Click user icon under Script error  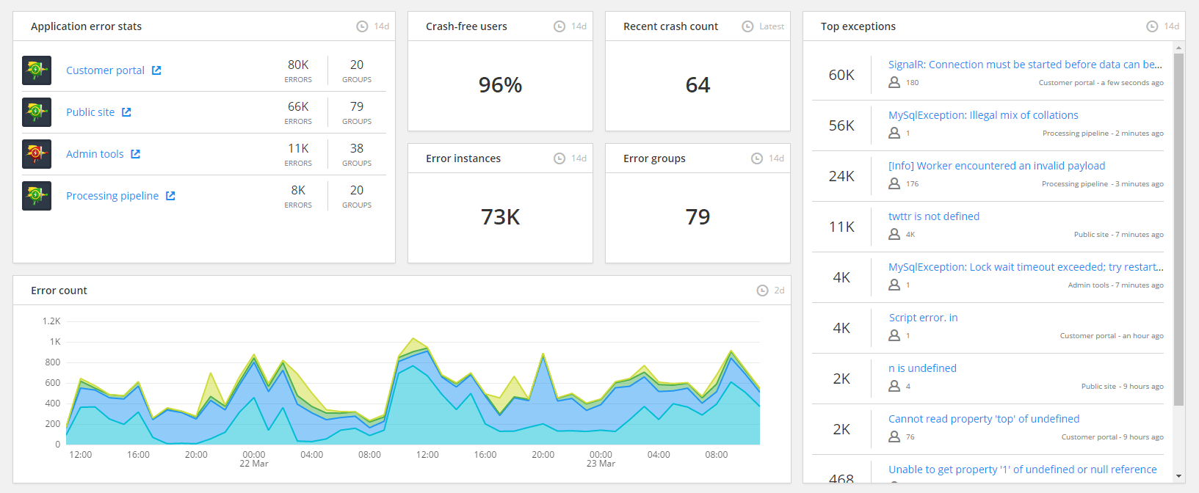[x=894, y=335]
